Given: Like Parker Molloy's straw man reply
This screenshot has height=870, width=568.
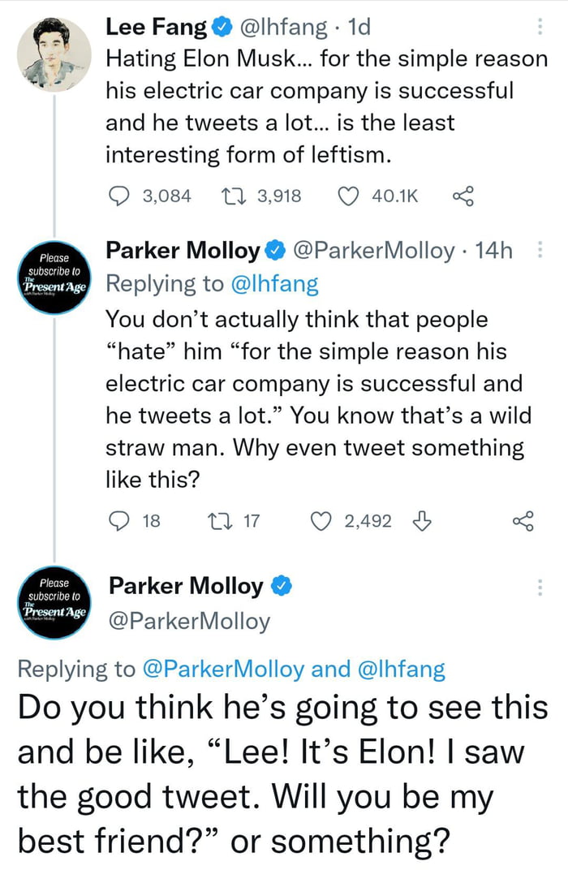Looking at the screenshot, I should click(x=323, y=521).
